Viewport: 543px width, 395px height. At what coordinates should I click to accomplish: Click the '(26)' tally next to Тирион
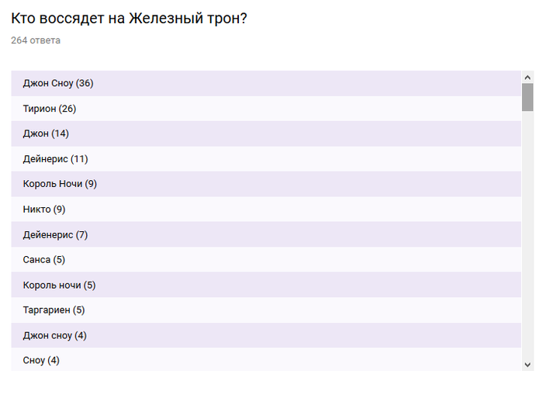point(67,109)
